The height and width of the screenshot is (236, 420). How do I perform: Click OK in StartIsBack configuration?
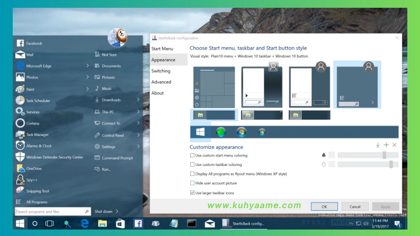pos(324,206)
